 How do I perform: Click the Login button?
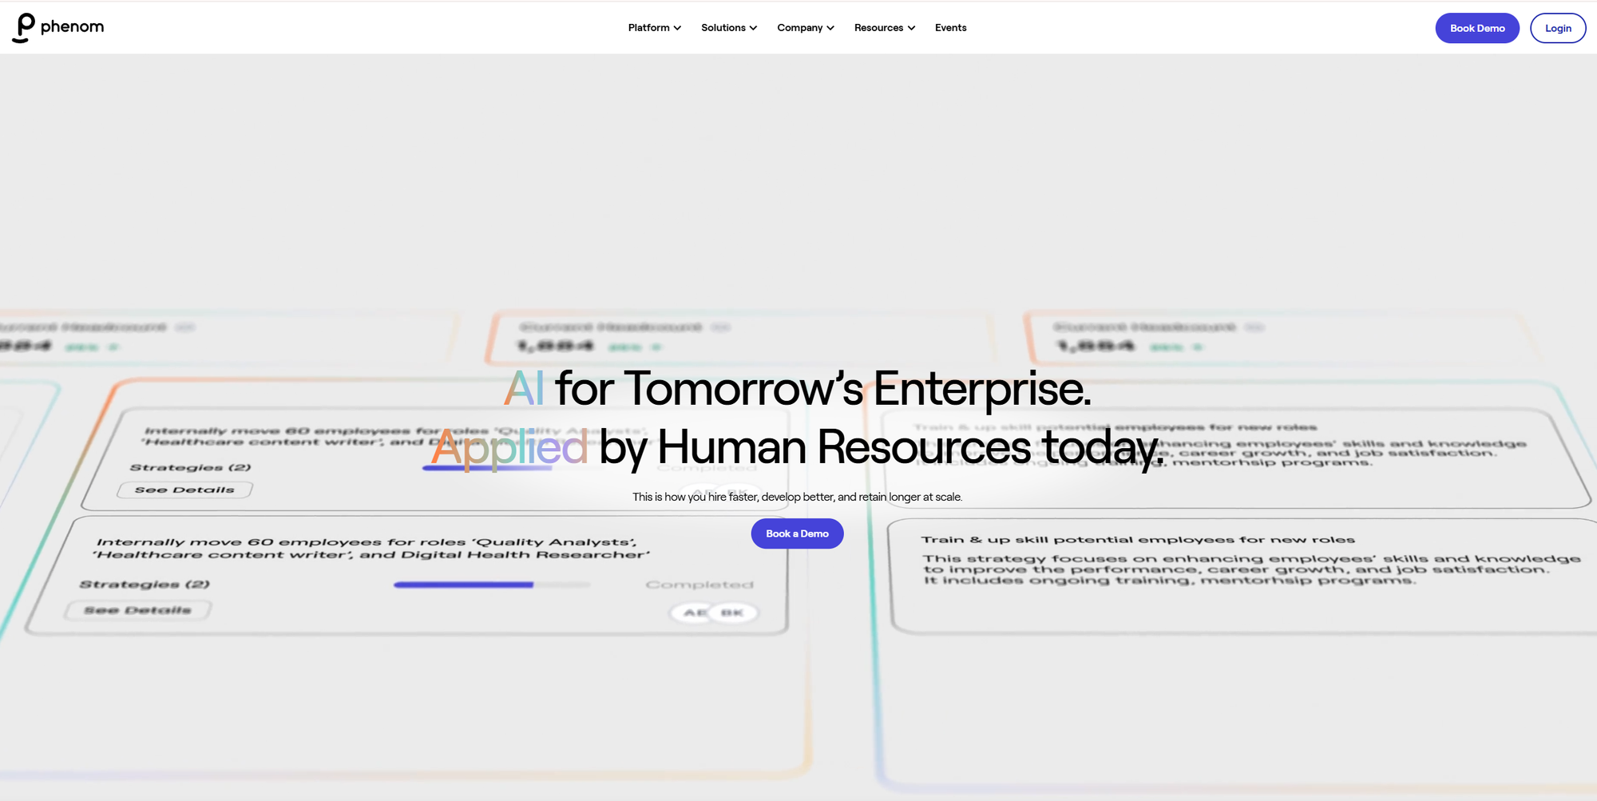[1557, 28]
